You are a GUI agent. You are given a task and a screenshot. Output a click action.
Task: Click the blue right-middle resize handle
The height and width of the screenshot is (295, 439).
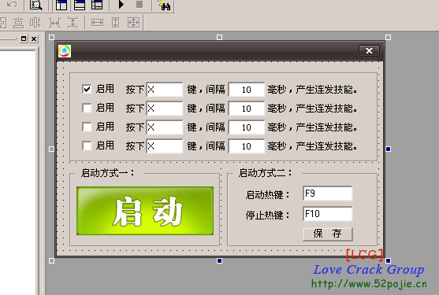pyautogui.click(x=388, y=149)
